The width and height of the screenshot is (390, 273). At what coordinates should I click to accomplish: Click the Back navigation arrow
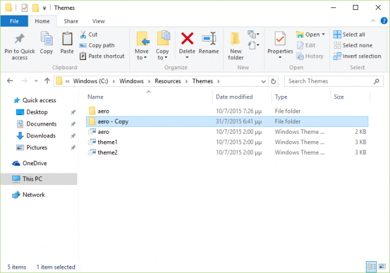(x=10, y=81)
